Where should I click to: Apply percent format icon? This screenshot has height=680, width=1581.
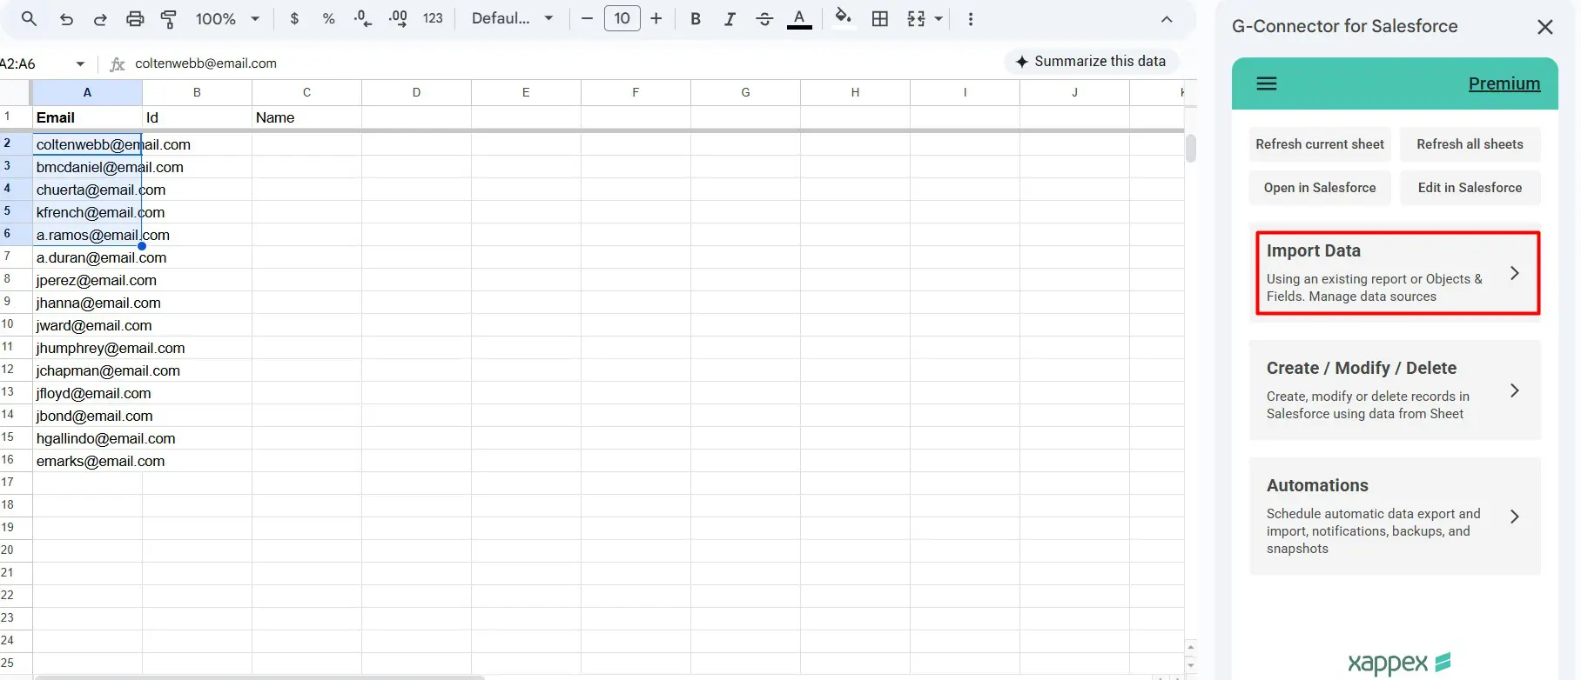tap(328, 18)
